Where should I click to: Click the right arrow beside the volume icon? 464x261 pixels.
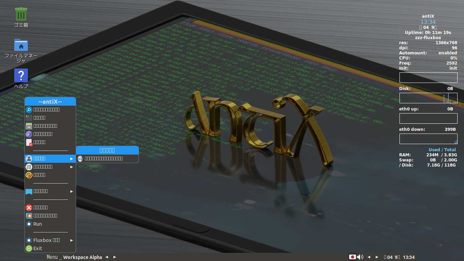(377, 257)
